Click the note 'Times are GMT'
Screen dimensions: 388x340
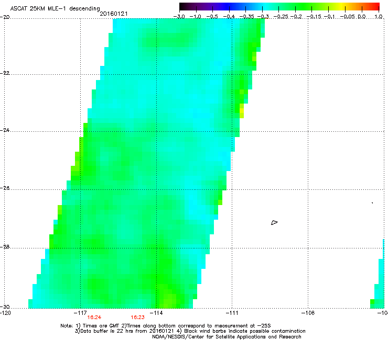[x=101, y=326]
